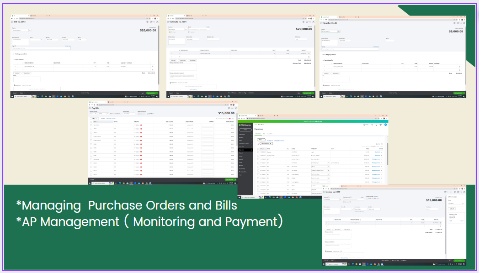Toggle the Print later checkbox in Pay Bills
Screen dimensions: 479x273
(149, 114)
